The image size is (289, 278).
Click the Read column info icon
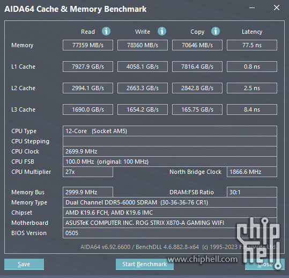[x=106, y=31]
